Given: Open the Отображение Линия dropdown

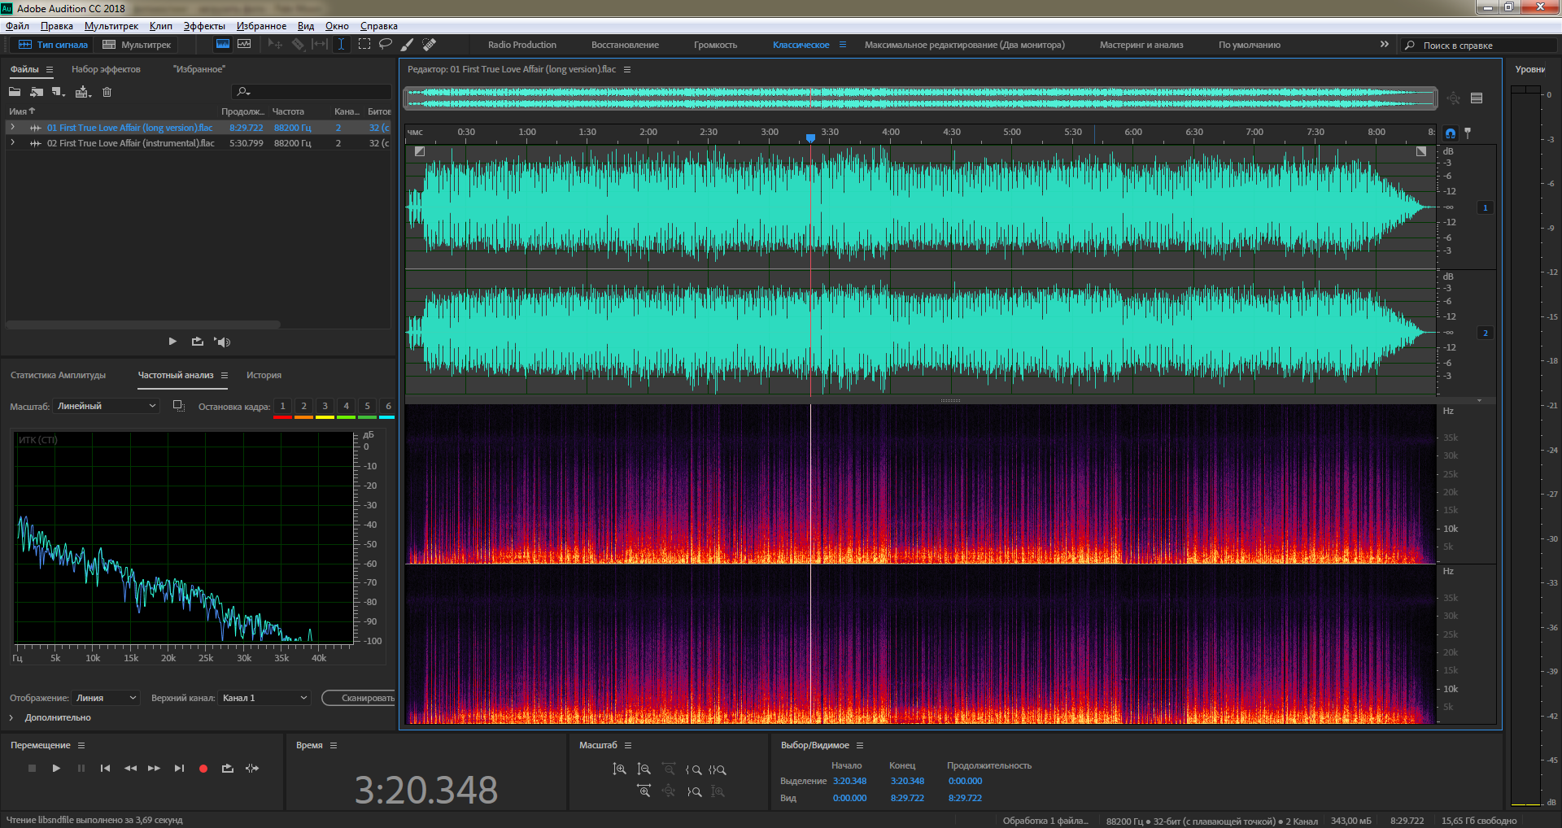Looking at the screenshot, I should (x=106, y=698).
